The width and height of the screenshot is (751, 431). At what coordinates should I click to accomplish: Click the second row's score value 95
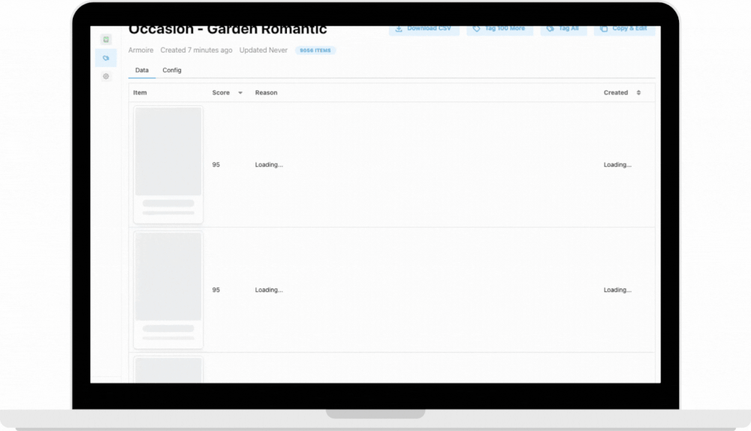point(216,290)
